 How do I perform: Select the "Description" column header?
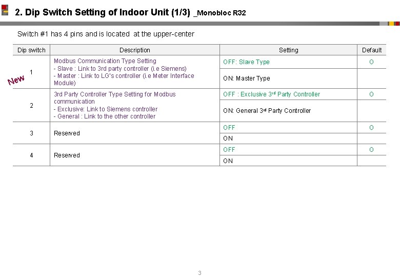point(135,50)
